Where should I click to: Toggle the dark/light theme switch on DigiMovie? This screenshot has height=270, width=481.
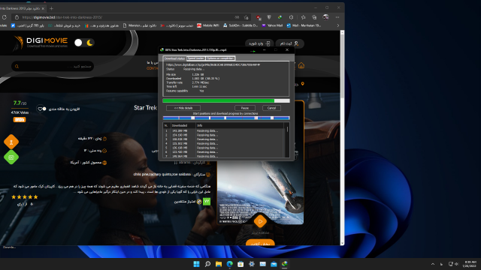point(84,43)
